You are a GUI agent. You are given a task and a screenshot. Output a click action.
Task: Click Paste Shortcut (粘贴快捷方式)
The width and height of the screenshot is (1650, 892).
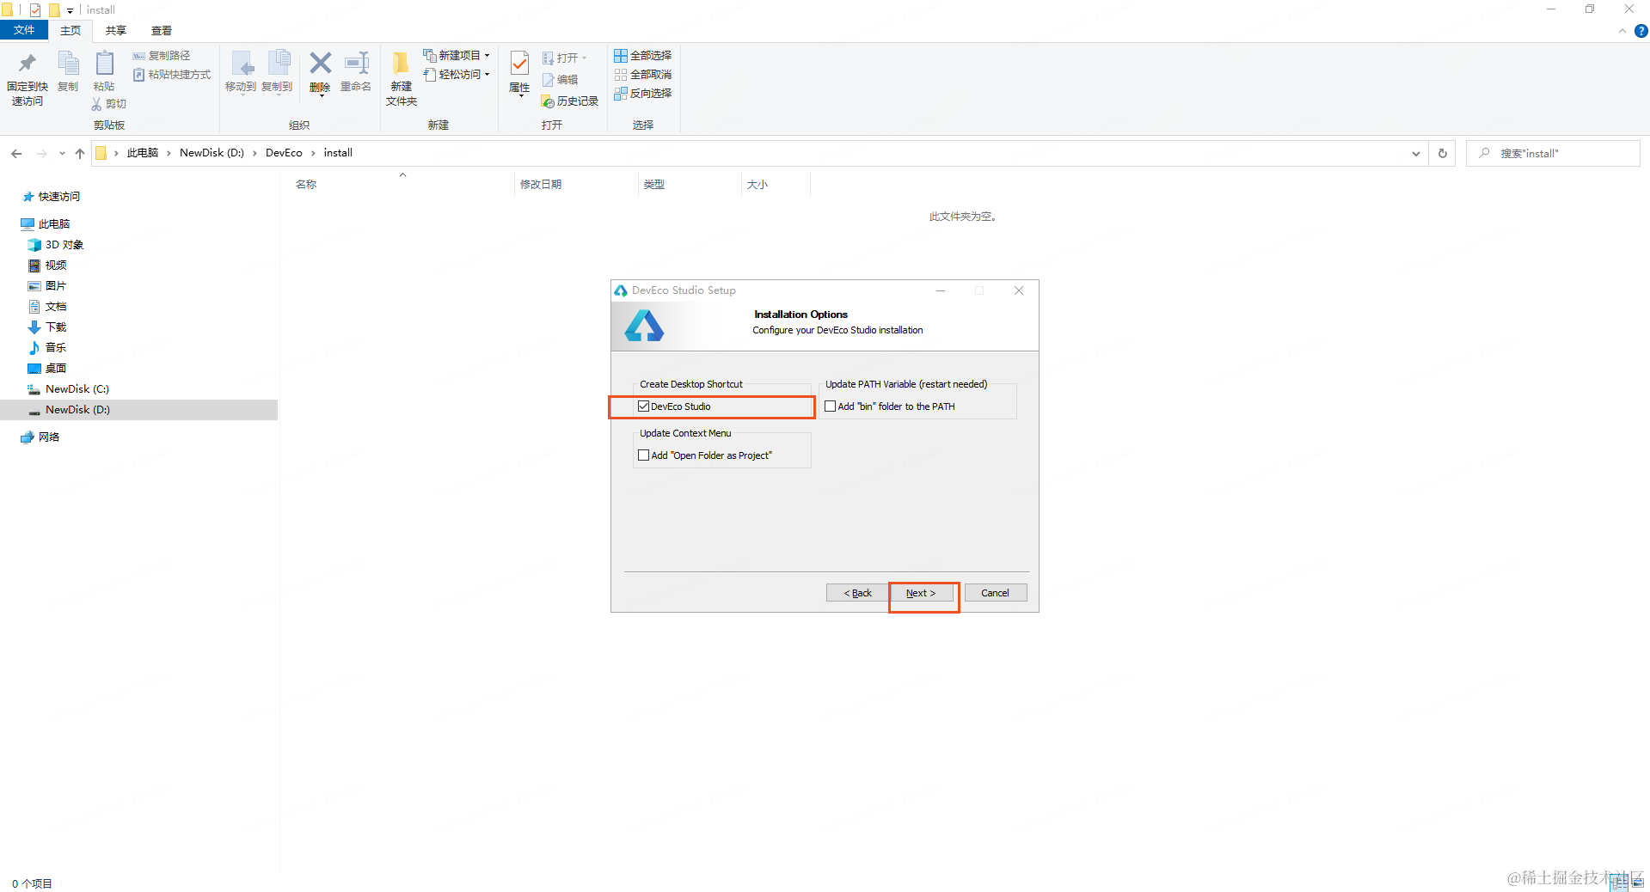click(x=172, y=75)
